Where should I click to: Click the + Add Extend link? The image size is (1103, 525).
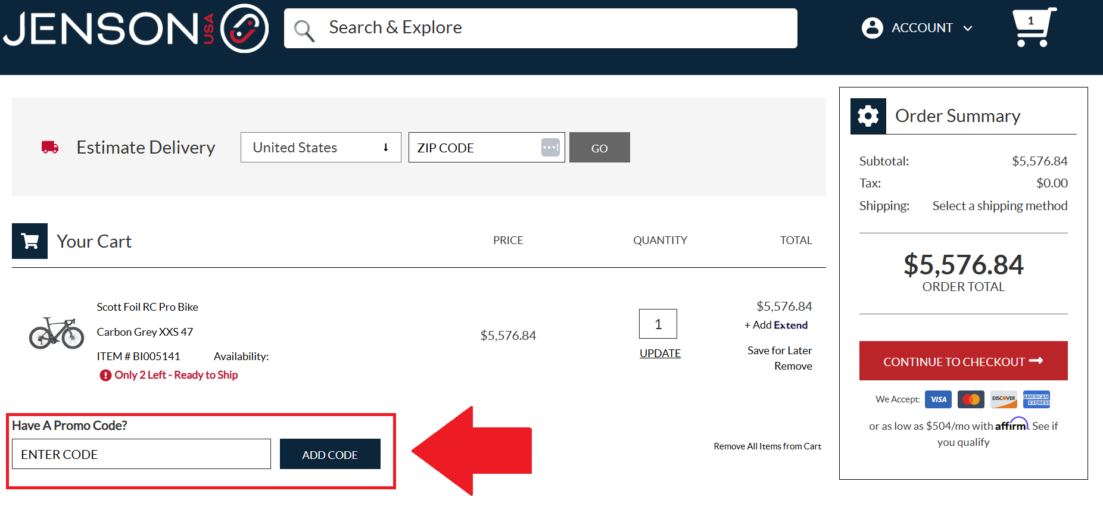pyautogui.click(x=776, y=325)
